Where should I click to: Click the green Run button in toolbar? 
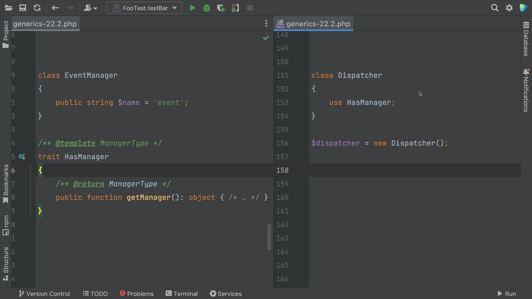pos(192,8)
